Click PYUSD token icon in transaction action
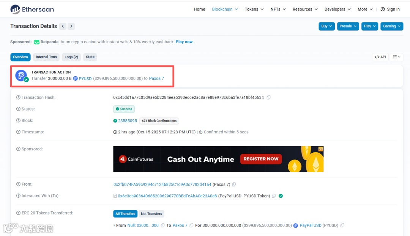410x236 pixels. (x=75, y=78)
